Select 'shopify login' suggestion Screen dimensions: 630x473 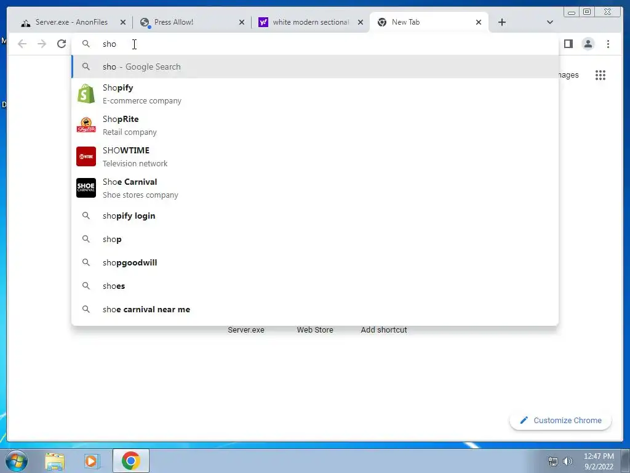click(315, 216)
